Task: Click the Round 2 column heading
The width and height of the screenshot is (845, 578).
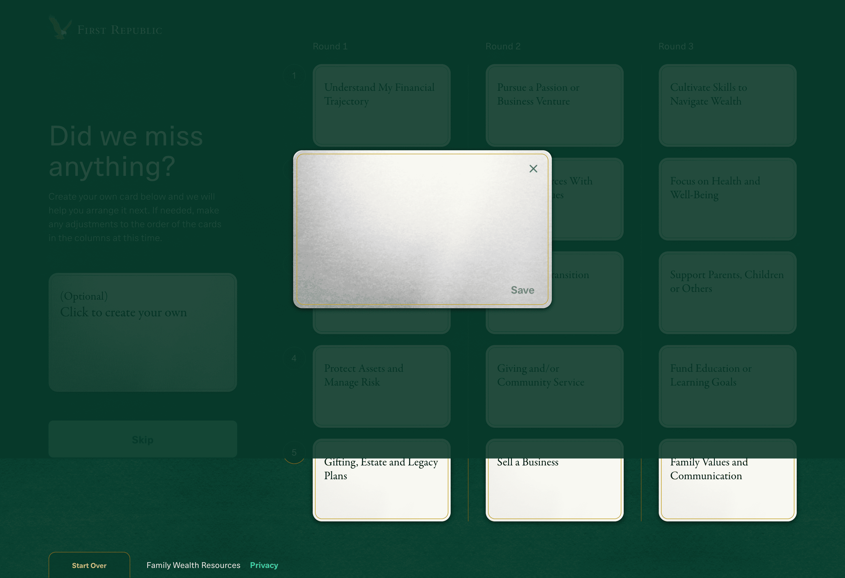Action: [503, 46]
